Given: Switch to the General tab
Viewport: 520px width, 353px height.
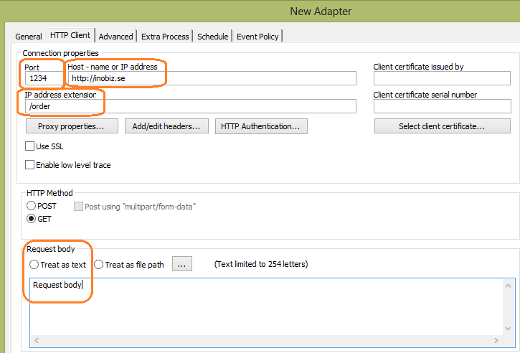Looking at the screenshot, I should tap(29, 36).
